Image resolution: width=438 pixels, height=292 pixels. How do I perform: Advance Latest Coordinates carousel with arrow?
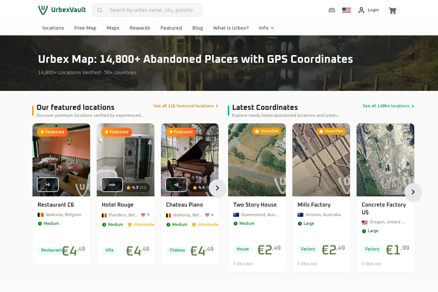[413, 192]
